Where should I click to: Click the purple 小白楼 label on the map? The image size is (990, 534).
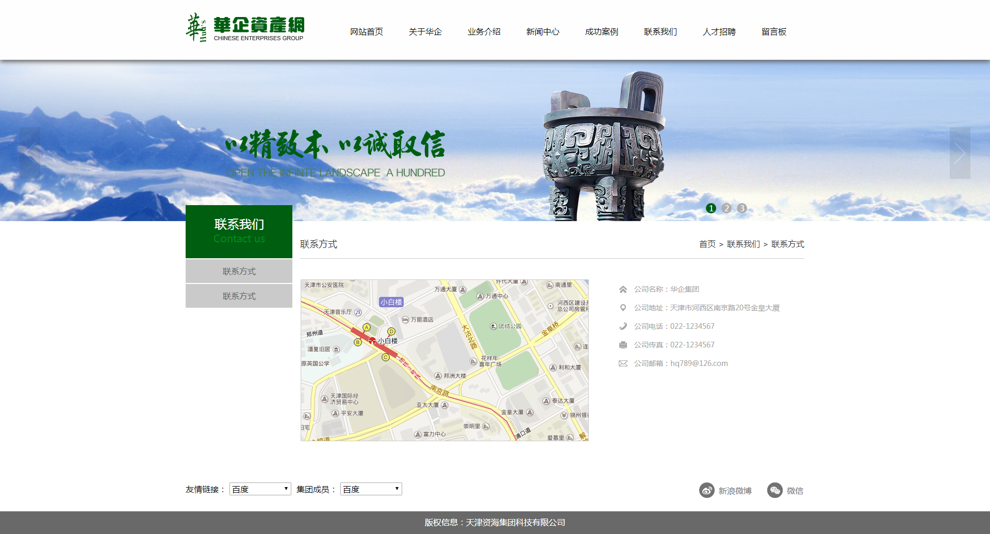click(x=391, y=302)
